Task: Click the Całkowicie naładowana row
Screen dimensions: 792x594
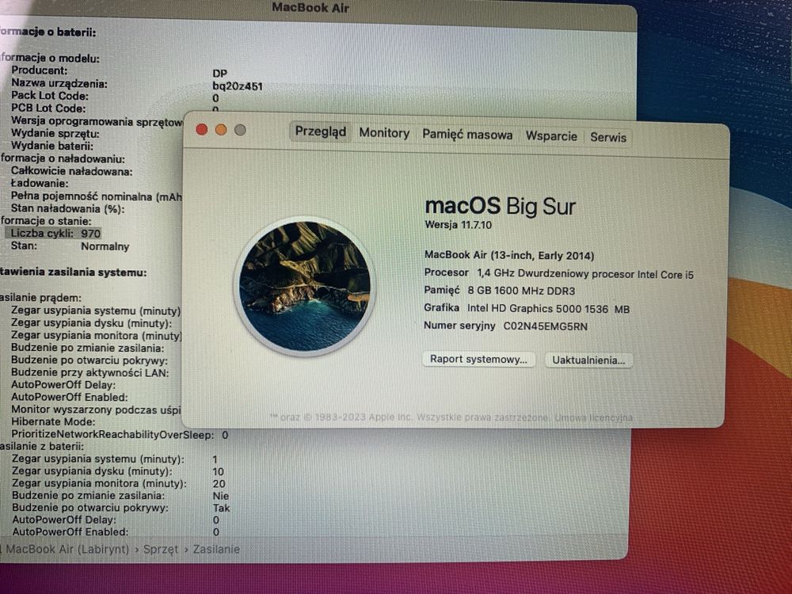Action: (72, 172)
